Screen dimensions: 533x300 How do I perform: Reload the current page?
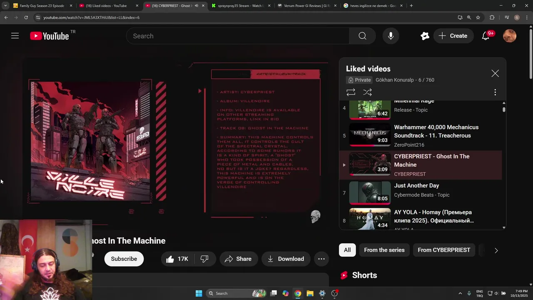click(x=26, y=17)
